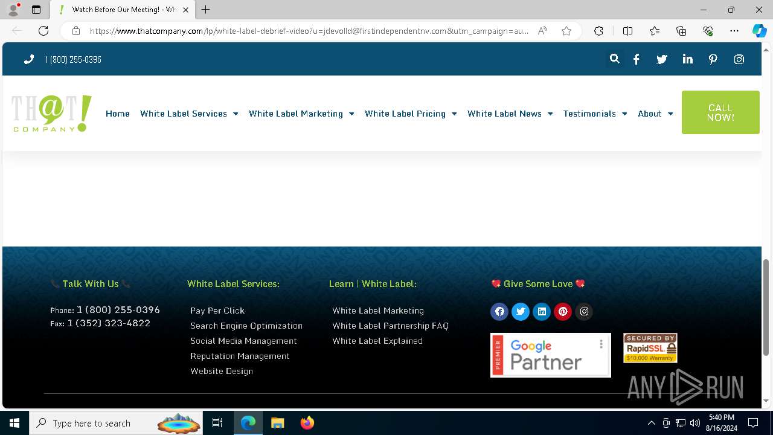The width and height of the screenshot is (773, 435).
Task: Reload the page with browser refresh button
Action: 43,31
